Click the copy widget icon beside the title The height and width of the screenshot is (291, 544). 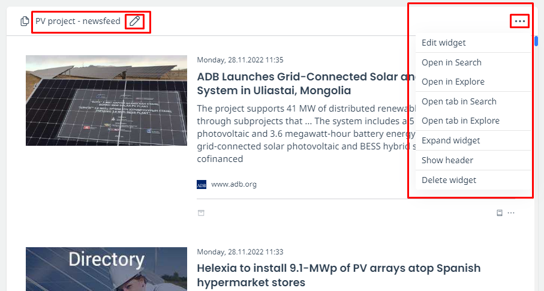click(x=25, y=22)
